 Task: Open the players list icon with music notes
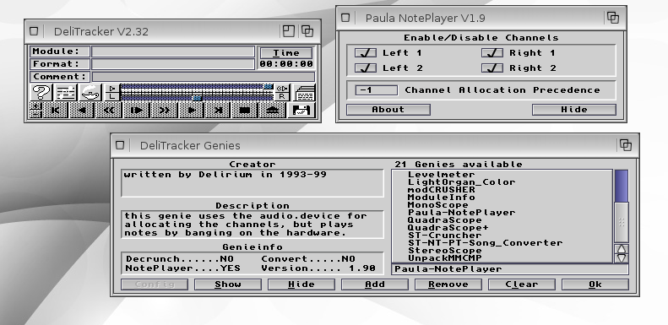[66, 92]
